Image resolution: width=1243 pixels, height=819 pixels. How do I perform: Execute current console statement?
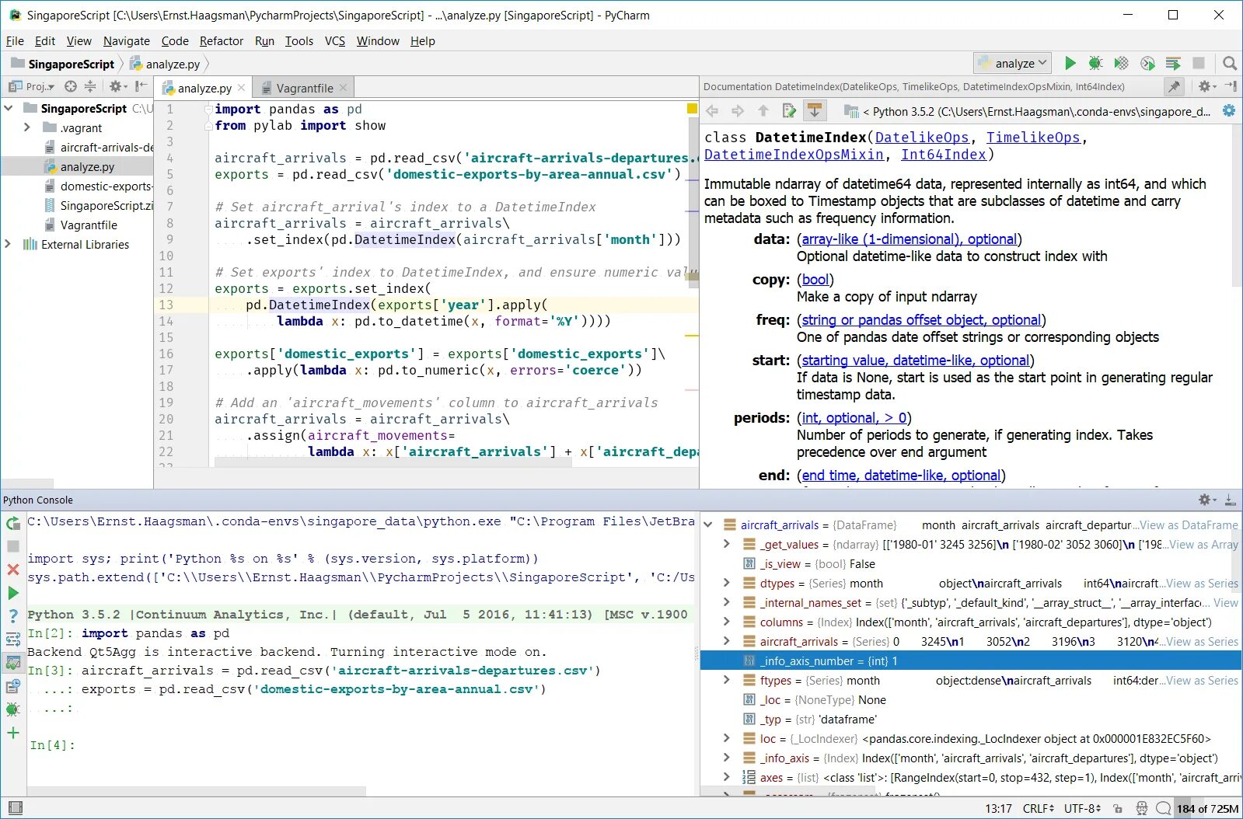click(x=13, y=593)
